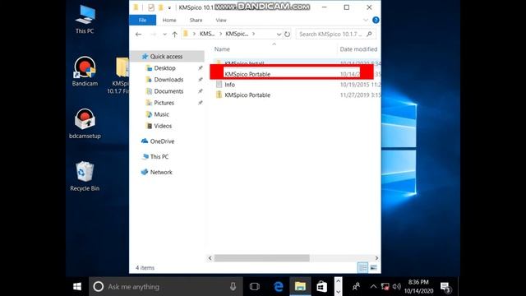Open the View ribbon tab
The height and width of the screenshot is (296, 526).
[221, 20]
